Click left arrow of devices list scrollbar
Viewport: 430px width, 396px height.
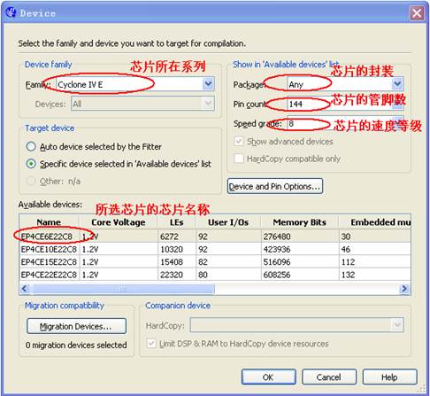click(x=25, y=288)
